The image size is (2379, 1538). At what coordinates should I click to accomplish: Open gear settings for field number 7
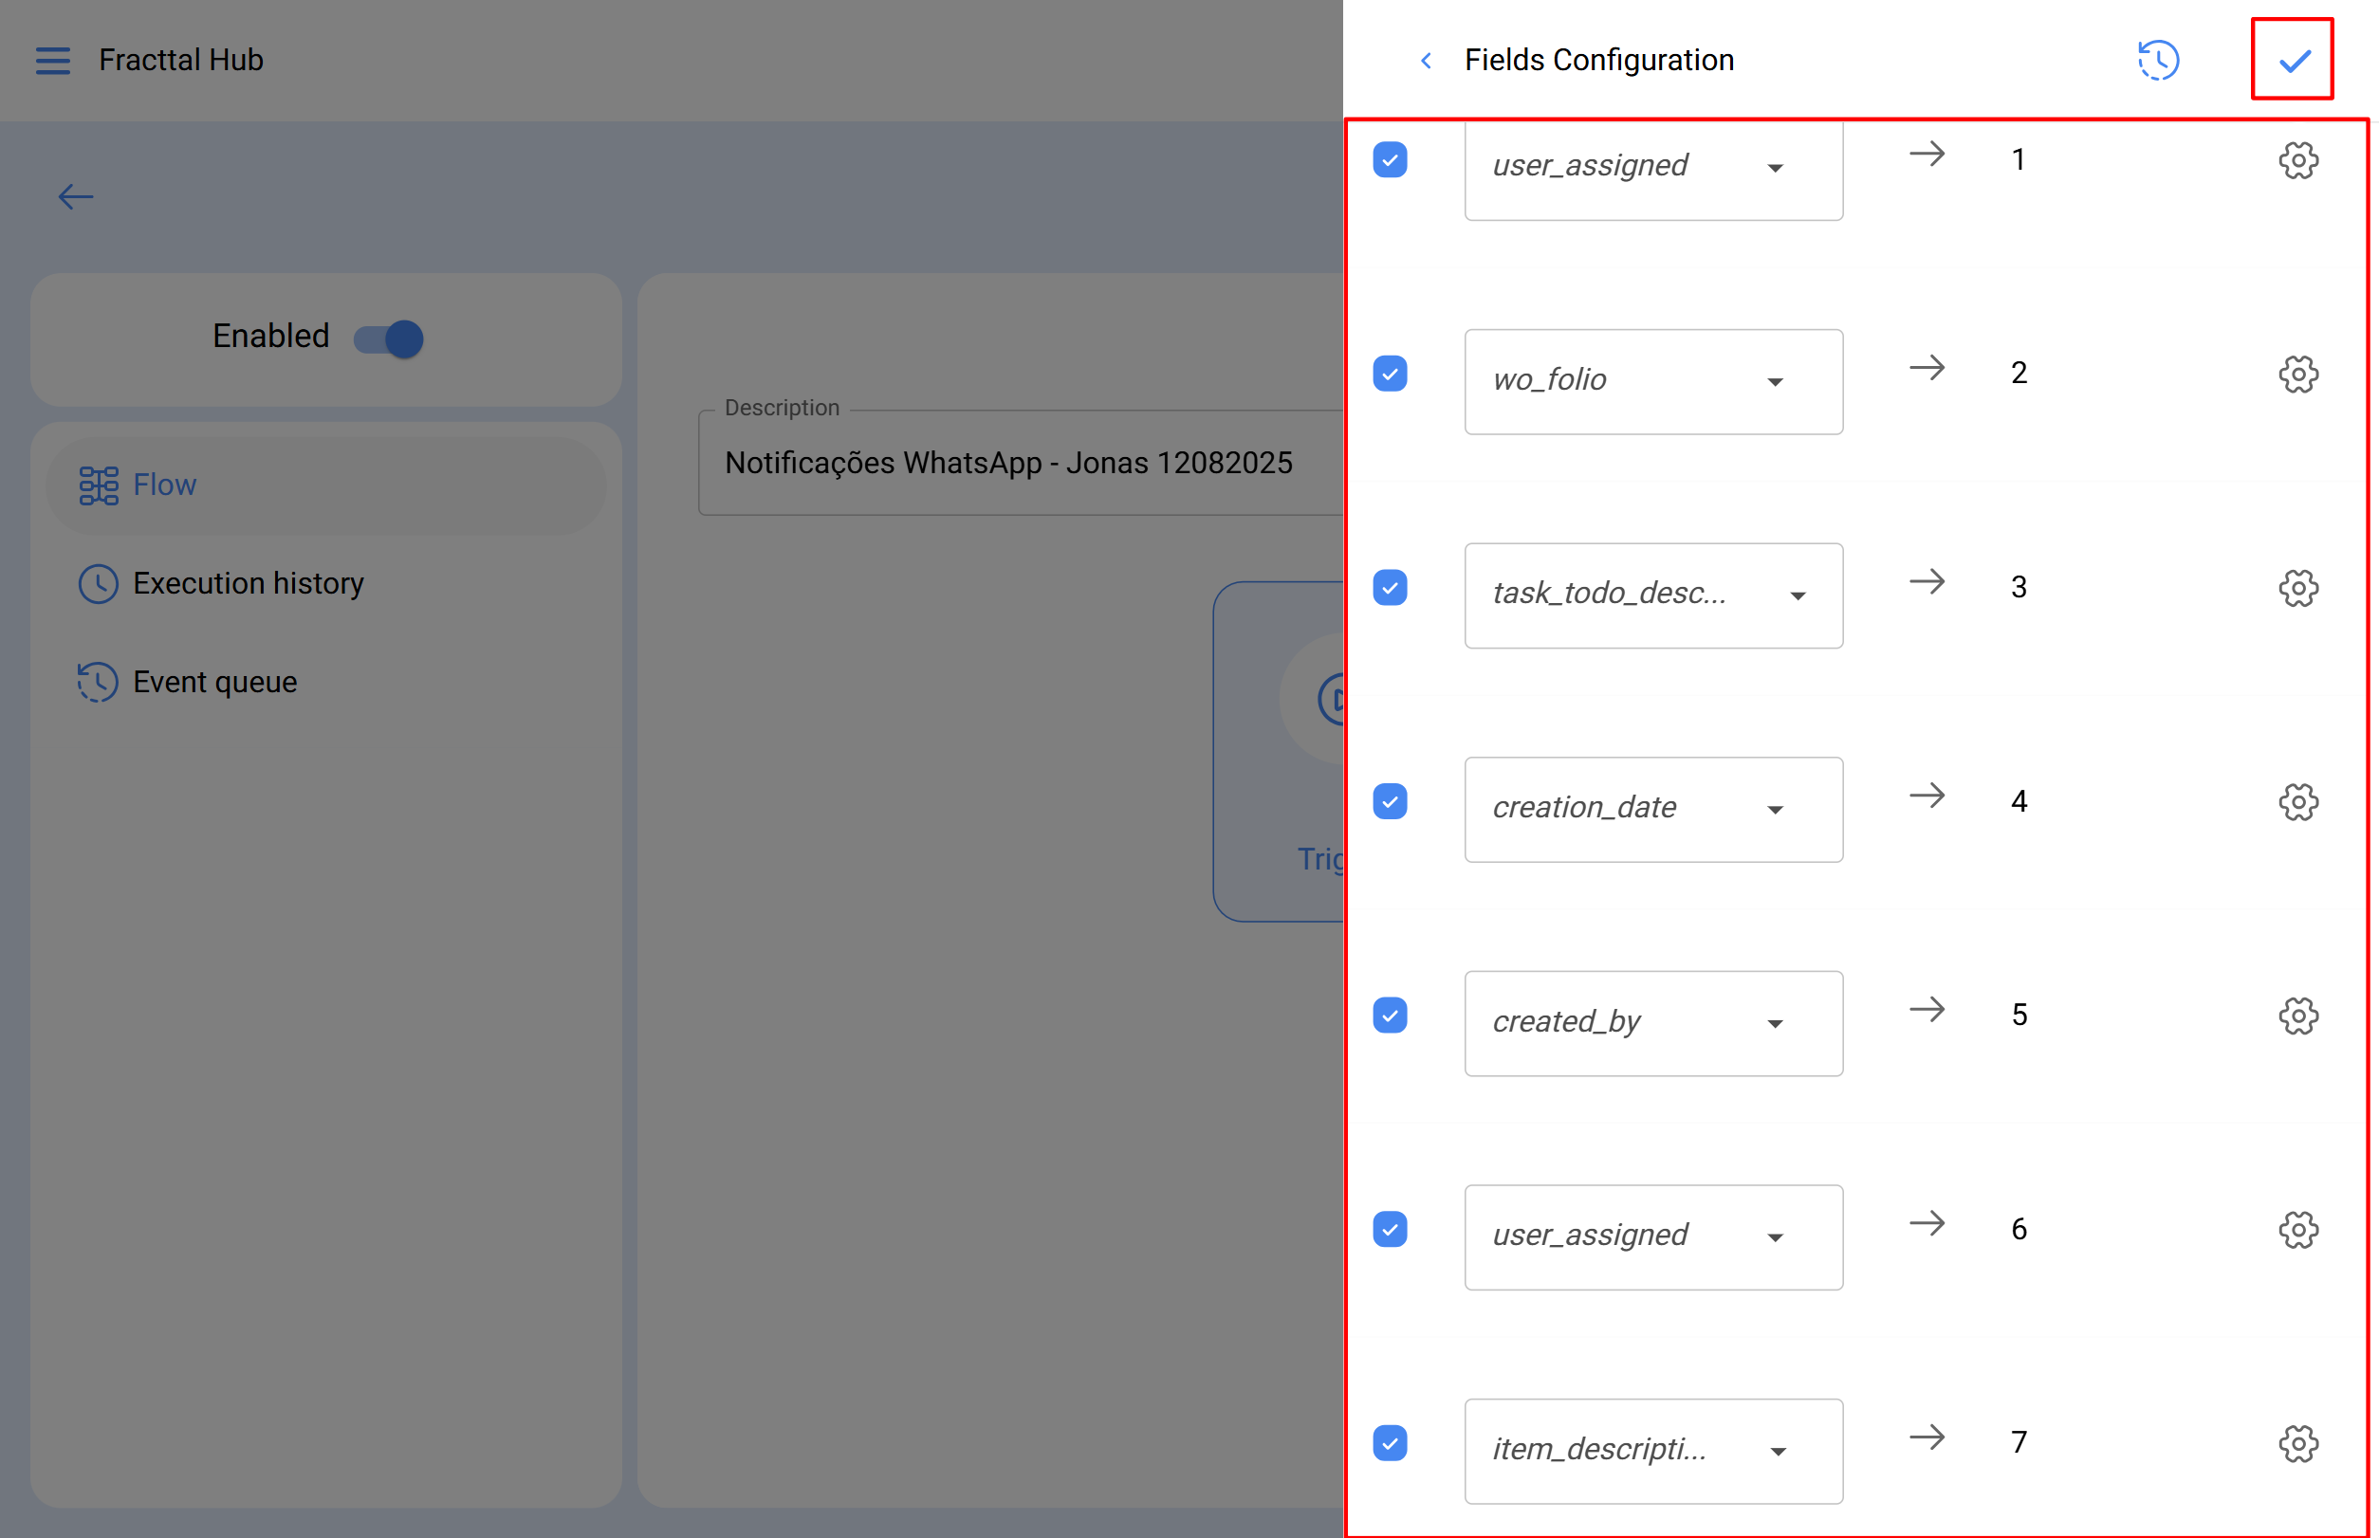(2297, 1443)
